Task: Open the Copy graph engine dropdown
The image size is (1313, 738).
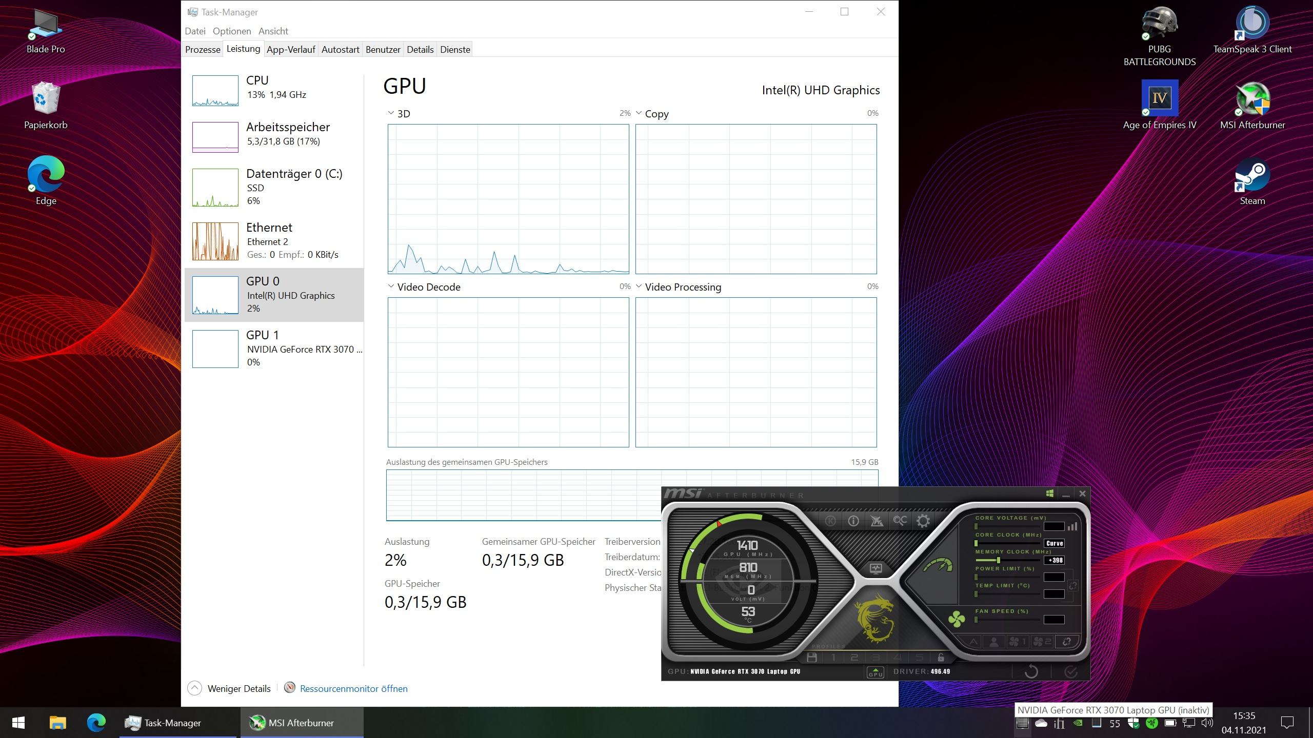Action: pyautogui.click(x=639, y=113)
